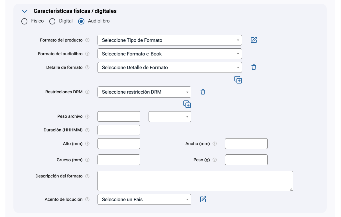The width and height of the screenshot is (341, 217).
Task: Add another Detalle de formato entry
Action: click(238, 80)
